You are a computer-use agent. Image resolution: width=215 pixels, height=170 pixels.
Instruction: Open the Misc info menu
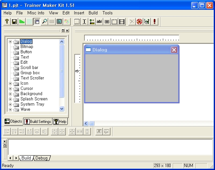pos(36,13)
